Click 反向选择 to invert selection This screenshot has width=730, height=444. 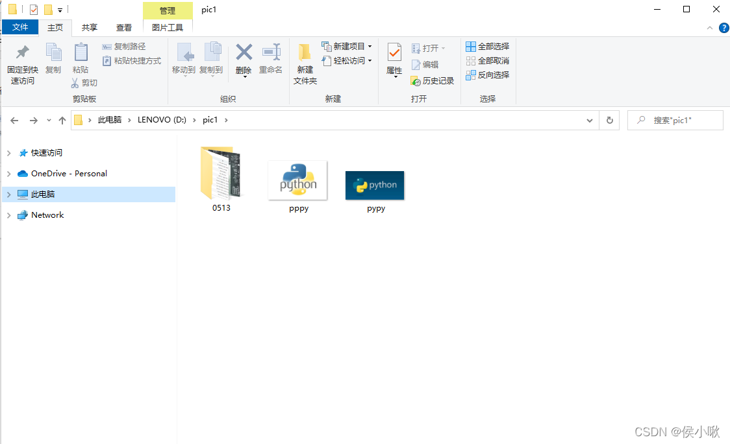coord(487,75)
